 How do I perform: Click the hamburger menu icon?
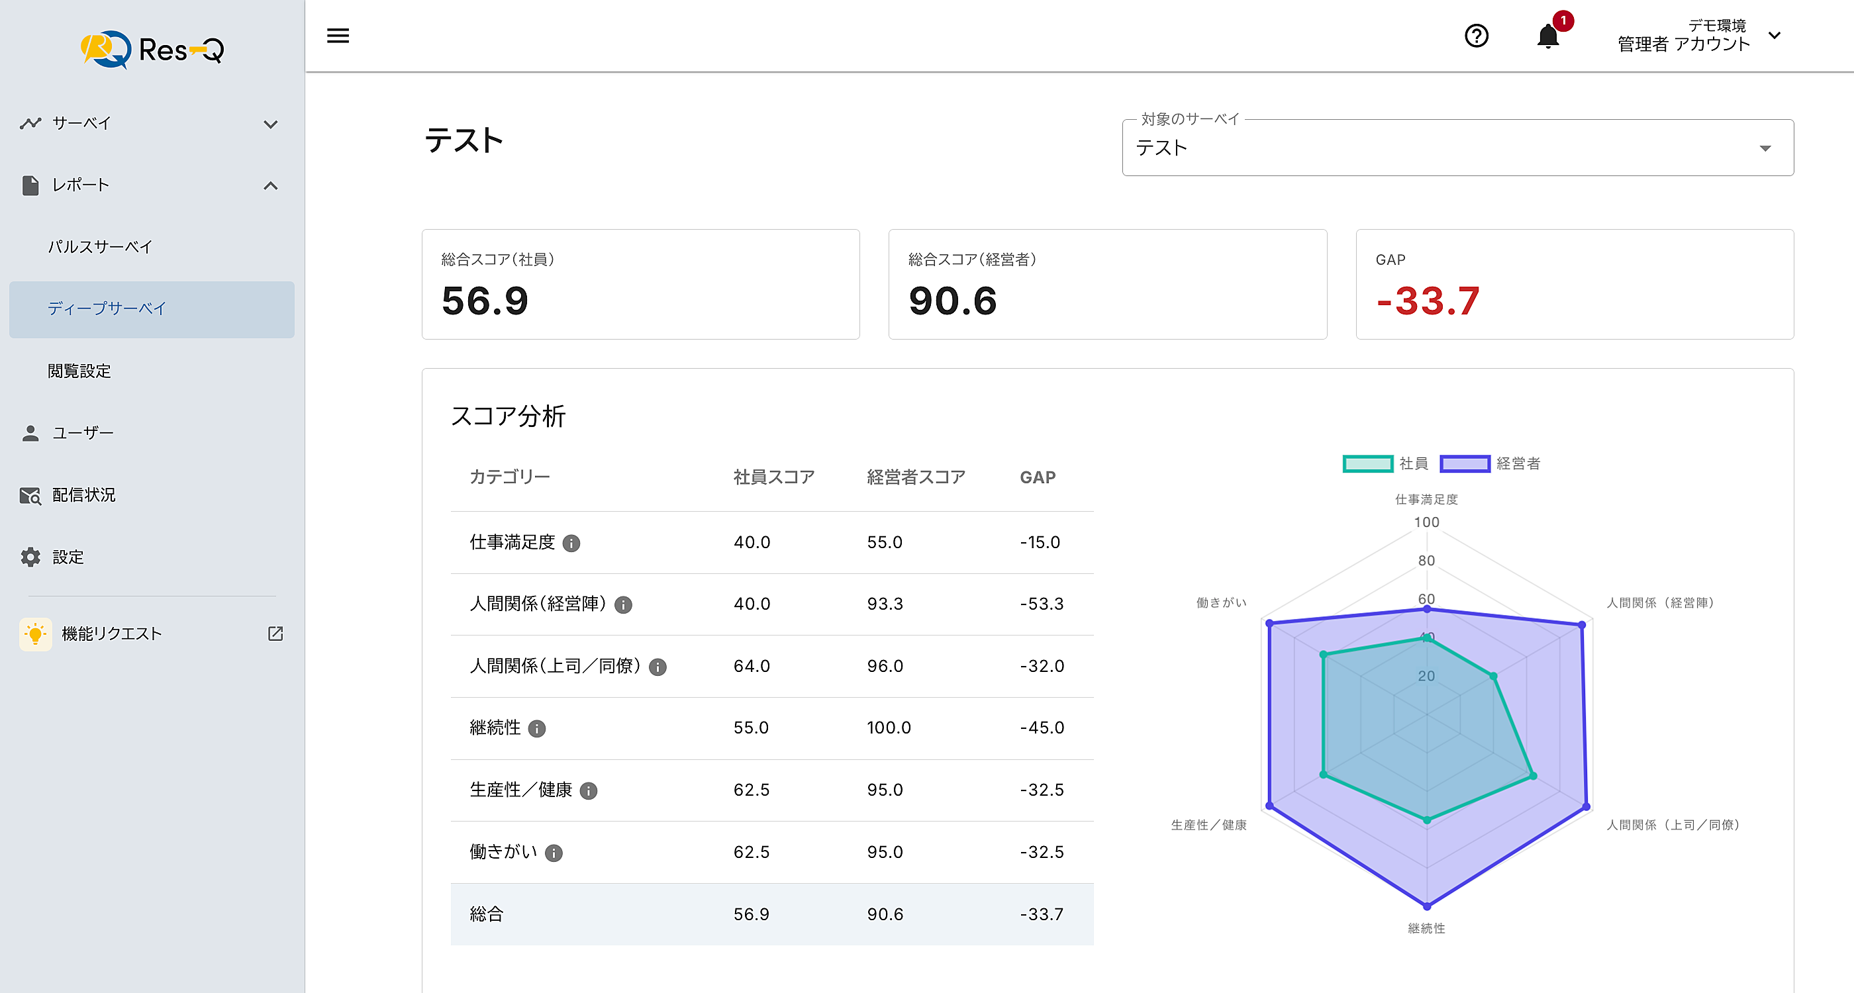point(338,35)
